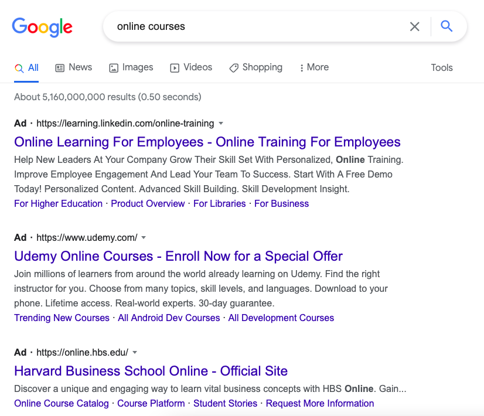Open the Online Learning For Employees ad title
This screenshot has width=484, height=416.
(207, 142)
